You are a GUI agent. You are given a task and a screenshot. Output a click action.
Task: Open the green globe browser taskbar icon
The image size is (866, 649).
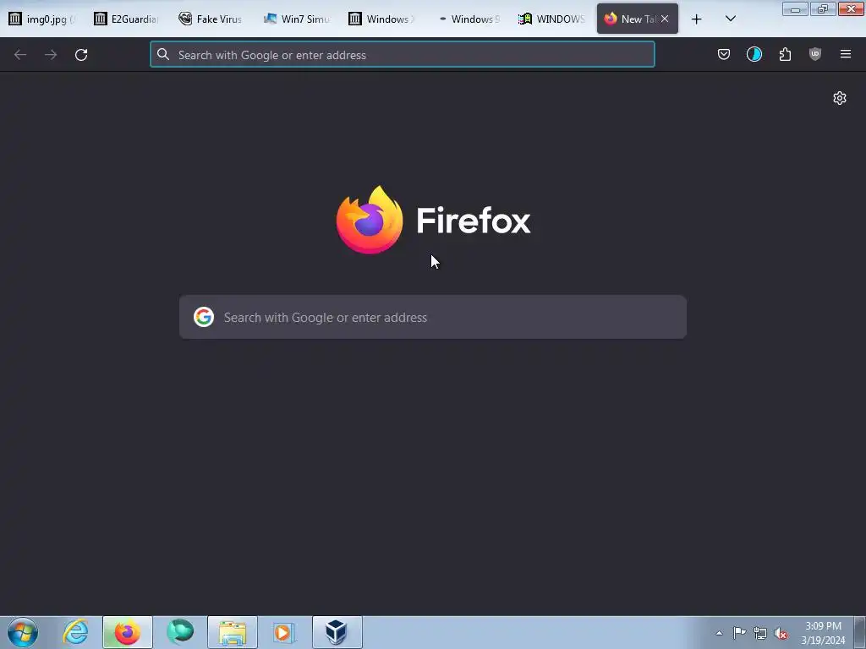click(x=180, y=632)
